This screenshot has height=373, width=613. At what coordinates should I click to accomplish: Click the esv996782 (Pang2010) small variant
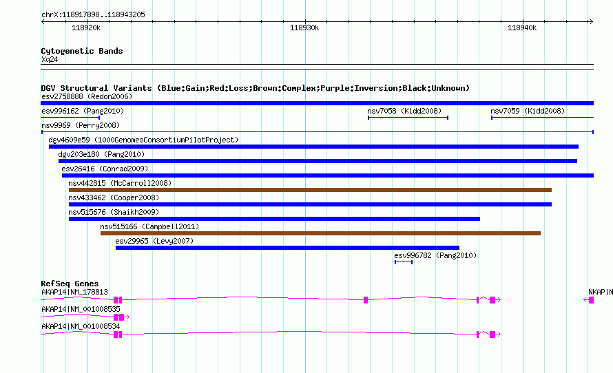pyautogui.click(x=404, y=262)
